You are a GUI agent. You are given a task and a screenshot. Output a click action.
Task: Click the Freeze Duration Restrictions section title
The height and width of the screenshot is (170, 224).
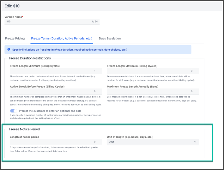pyautogui.click(x=30, y=58)
